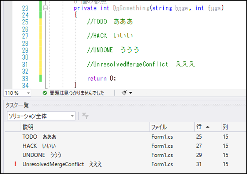
Task: Click the タスク一覧 panel title
Action: pyautogui.click(x=16, y=105)
